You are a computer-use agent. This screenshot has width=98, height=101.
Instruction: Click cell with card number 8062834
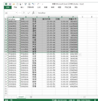coord(73,86)
